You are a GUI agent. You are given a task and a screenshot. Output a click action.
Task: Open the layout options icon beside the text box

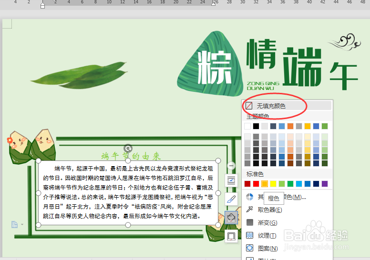231,181
